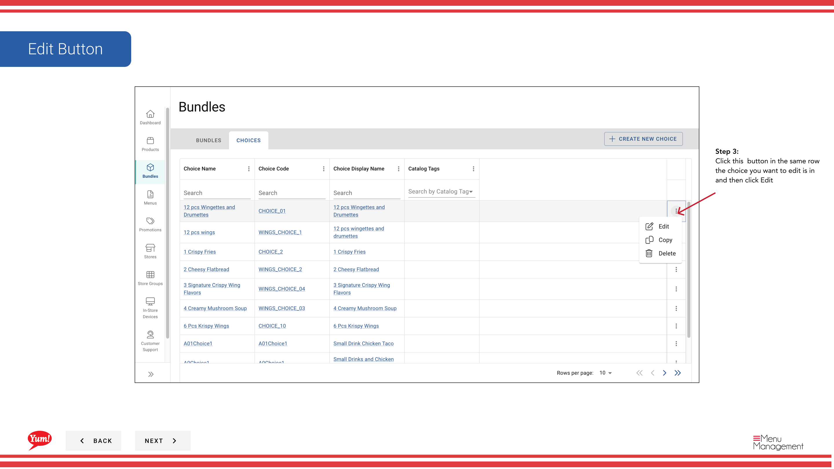Switch to the Bundles tab

point(209,140)
